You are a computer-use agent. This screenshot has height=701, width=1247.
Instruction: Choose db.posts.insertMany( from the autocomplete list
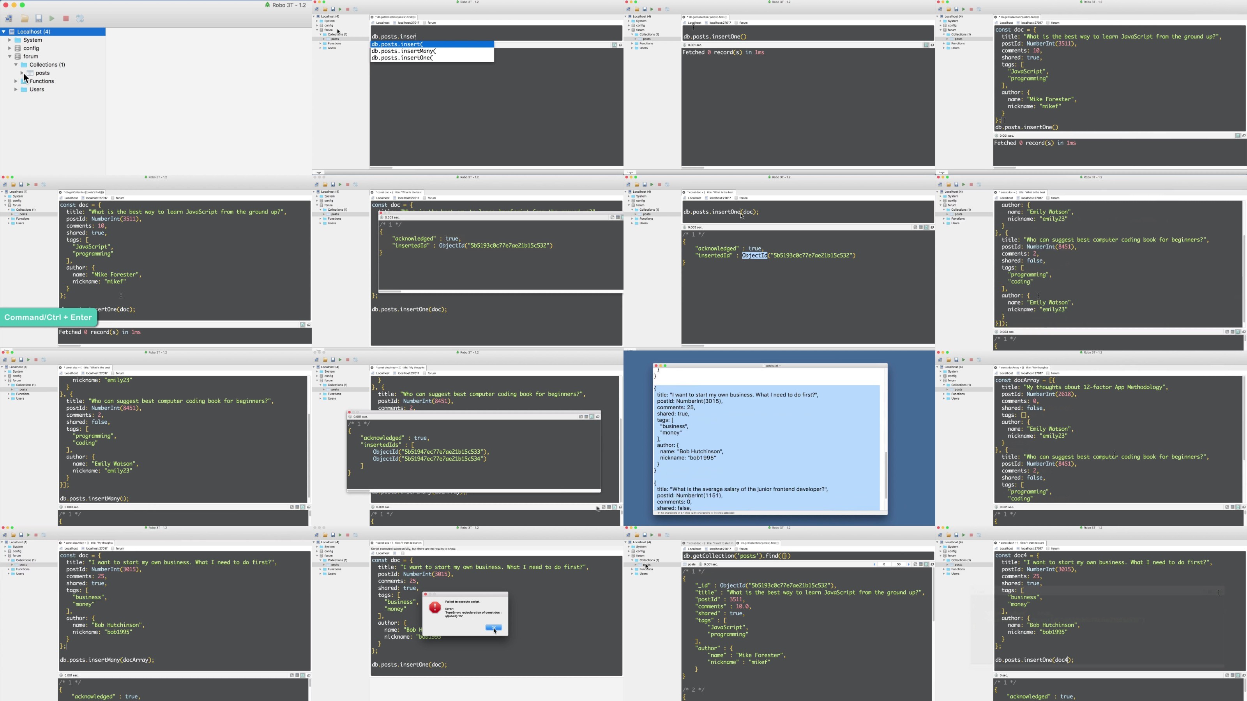404,51
